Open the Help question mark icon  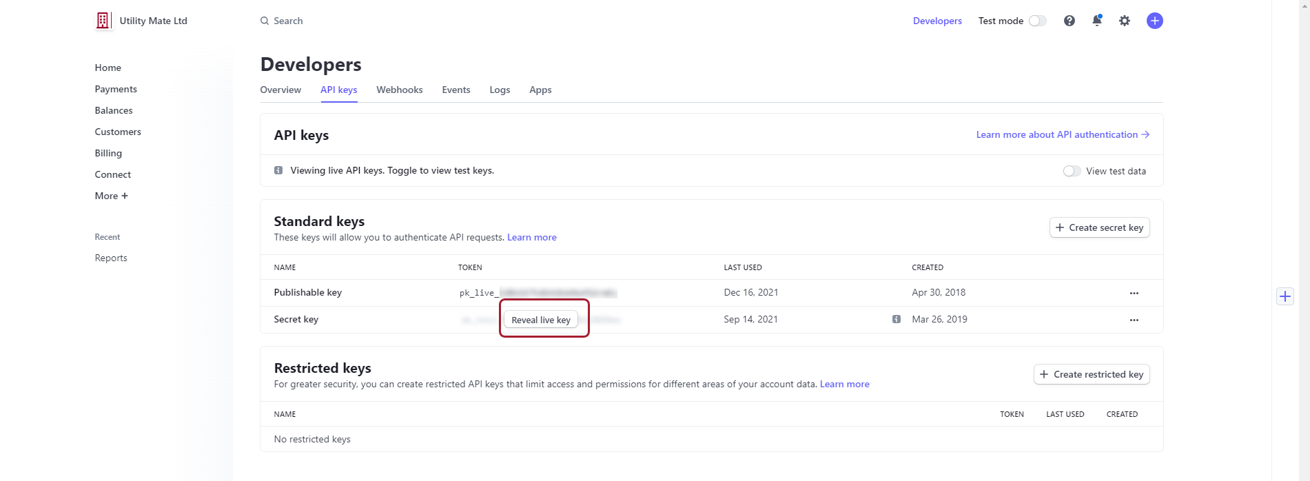click(x=1069, y=21)
